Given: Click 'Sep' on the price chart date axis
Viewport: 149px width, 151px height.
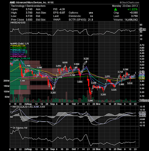Looking at the screenshot, I should point(52,104).
